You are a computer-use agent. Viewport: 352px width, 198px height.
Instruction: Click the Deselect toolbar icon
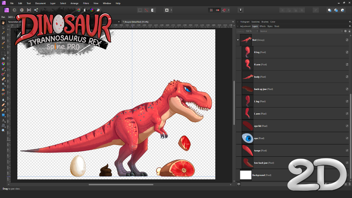(x=146, y=10)
